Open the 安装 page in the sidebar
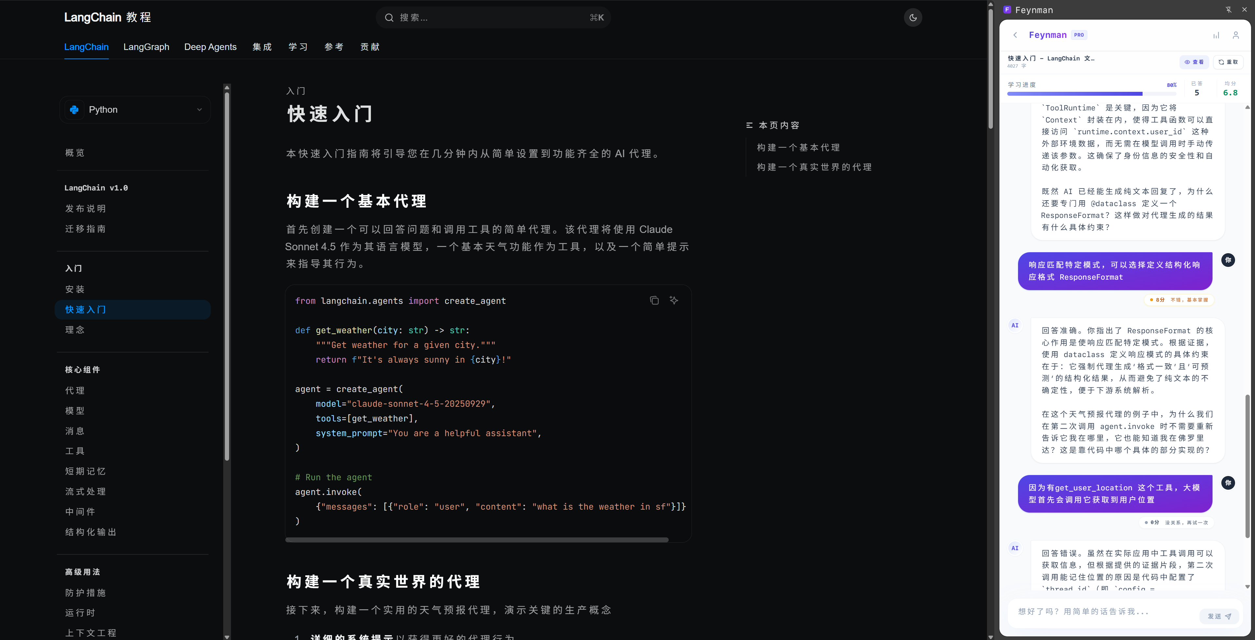Viewport: 1255px width, 640px height. point(75,289)
